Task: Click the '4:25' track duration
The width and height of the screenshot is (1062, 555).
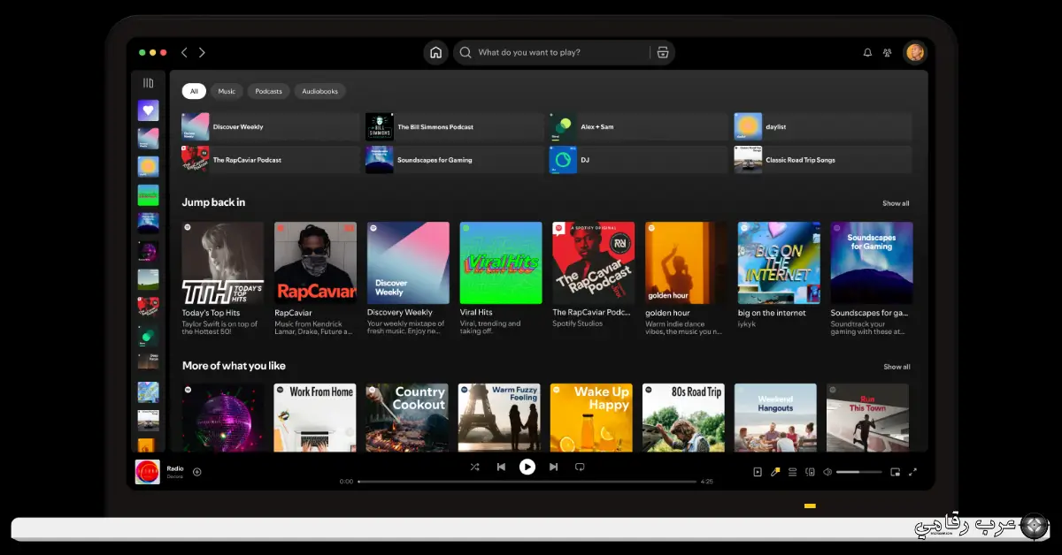Action: click(x=706, y=482)
